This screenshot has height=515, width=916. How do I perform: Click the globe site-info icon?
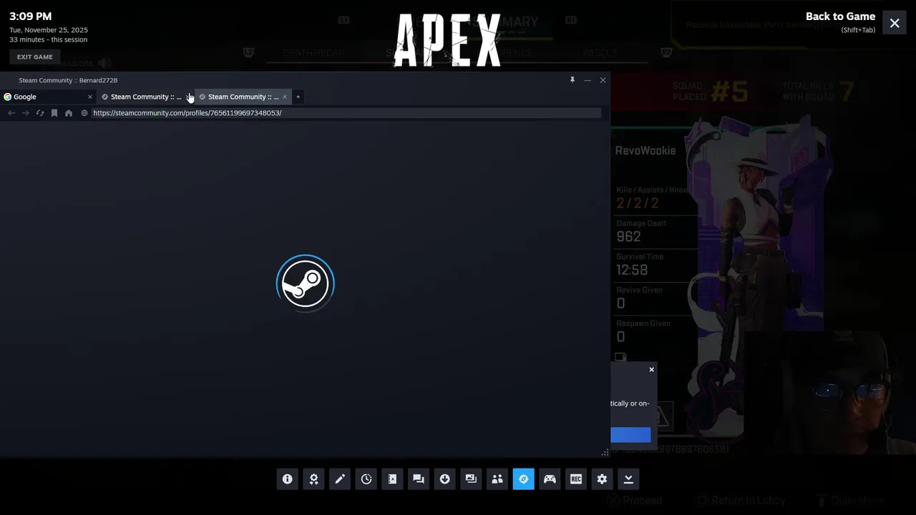pyautogui.click(x=84, y=113)
